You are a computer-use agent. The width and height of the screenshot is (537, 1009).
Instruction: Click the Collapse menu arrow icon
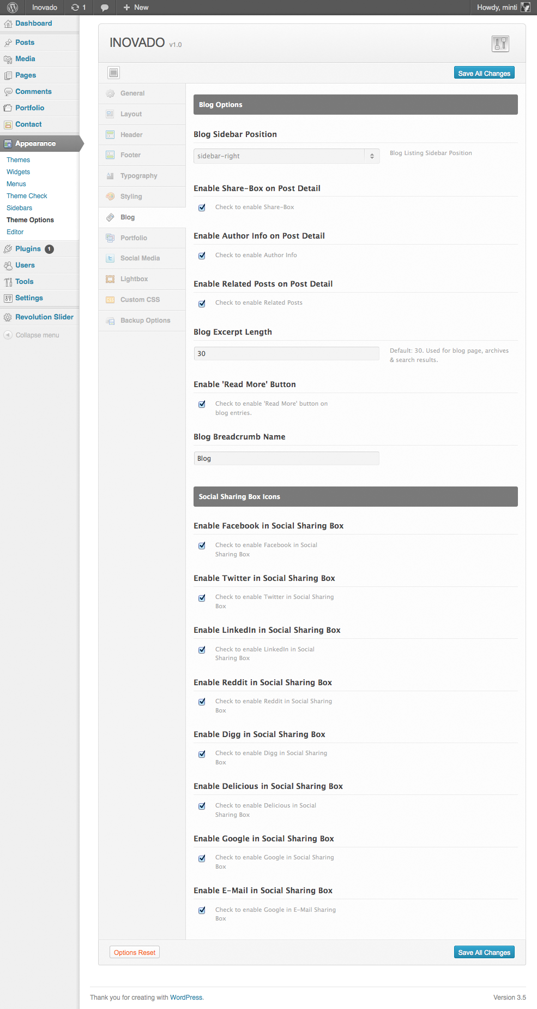click(x=8, y=335)
